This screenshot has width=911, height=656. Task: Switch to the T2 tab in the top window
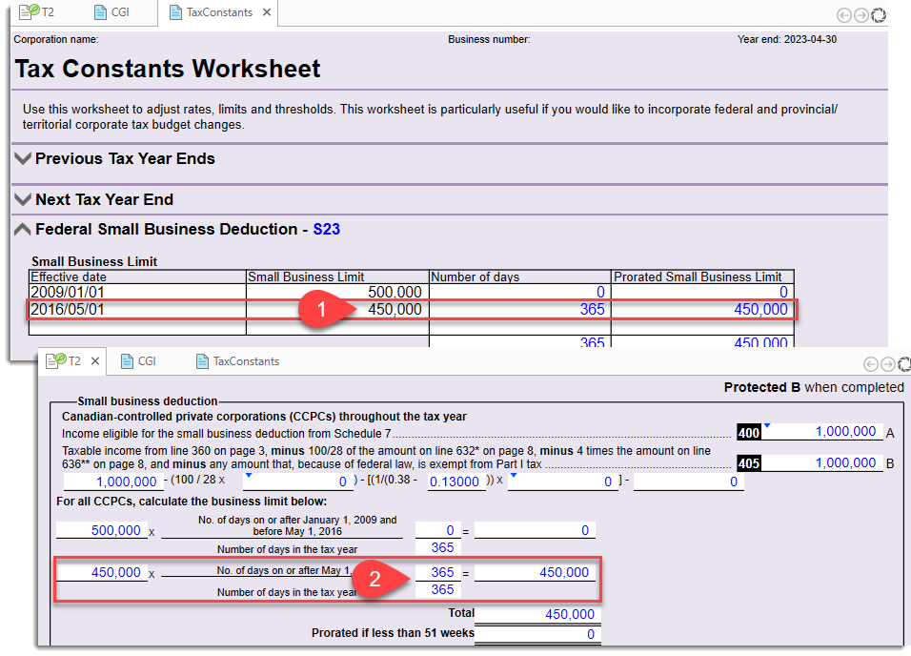click(x=36, y=12)
